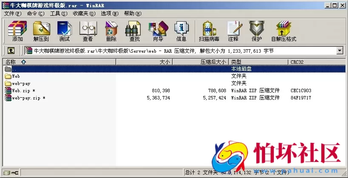Minimize the WinRAR window
This screenshot has width=348, height=178.
(x=328, y=6)
